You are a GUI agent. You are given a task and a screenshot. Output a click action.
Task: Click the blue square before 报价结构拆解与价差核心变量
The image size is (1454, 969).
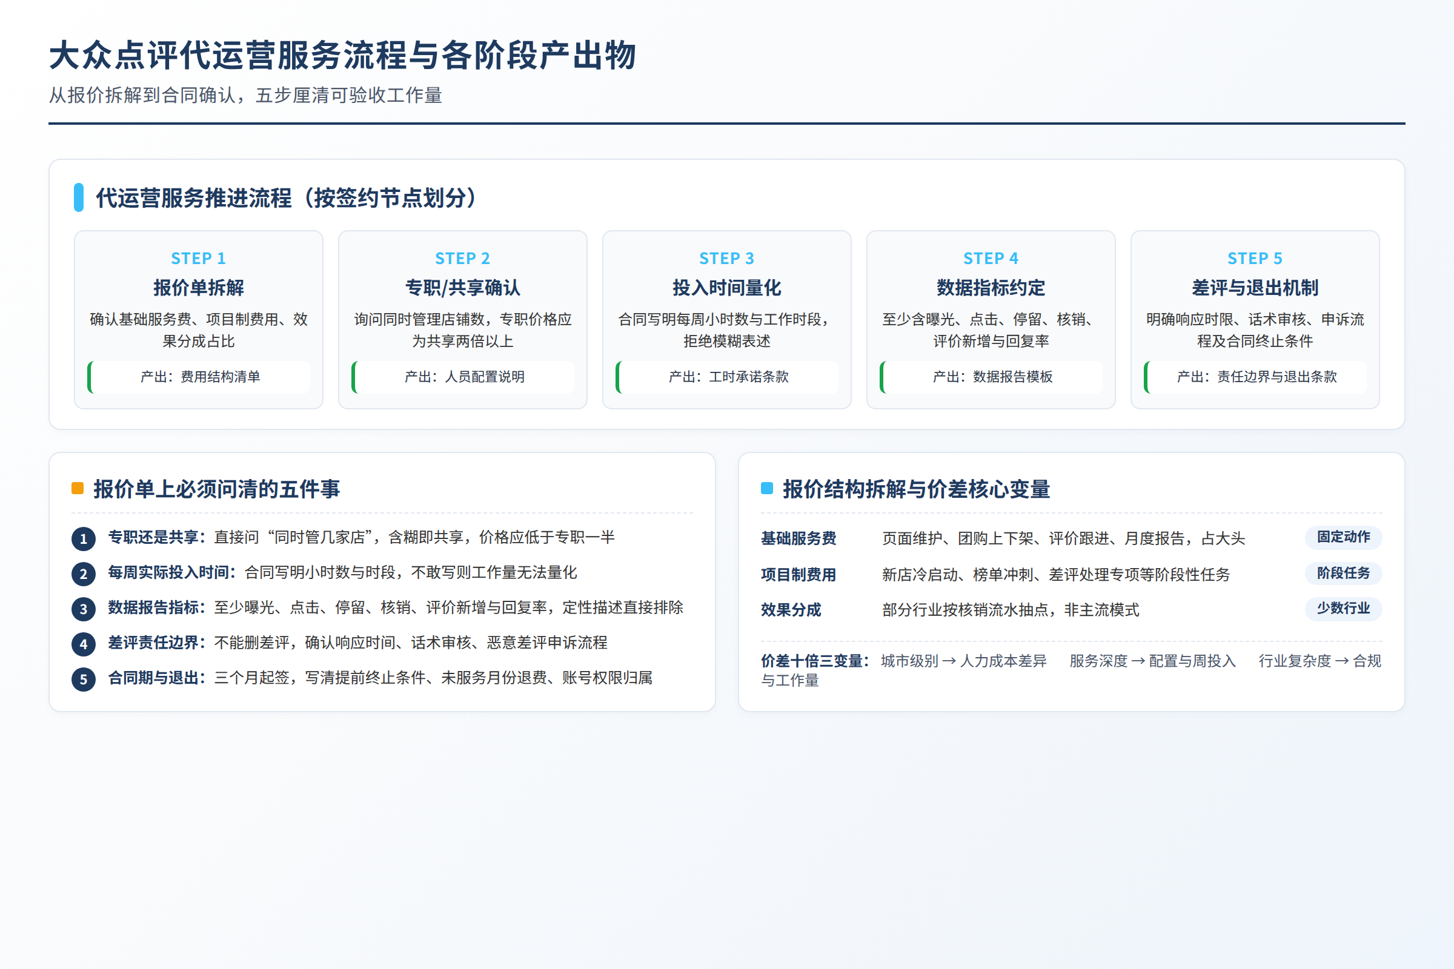click(766, 488)
